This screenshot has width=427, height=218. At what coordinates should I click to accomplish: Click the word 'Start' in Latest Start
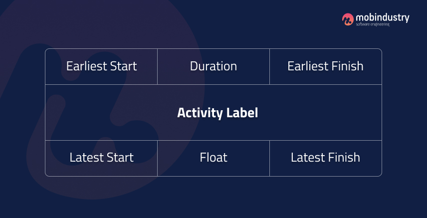pyautogui.click(x=118, y=158)
